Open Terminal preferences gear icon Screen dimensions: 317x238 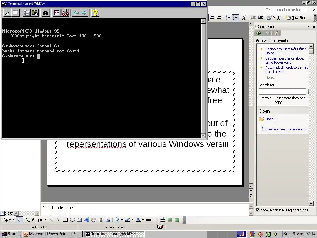tap(65, 13)
